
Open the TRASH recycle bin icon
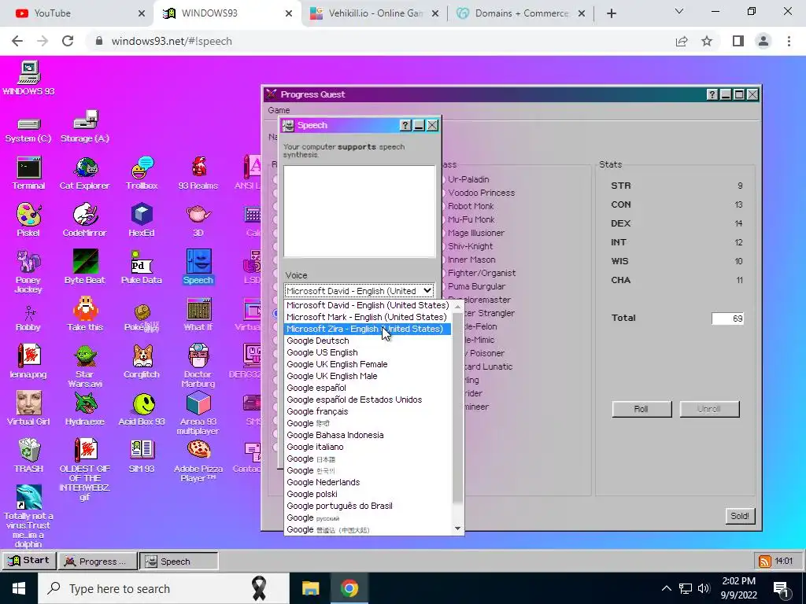click(x=28, y=456)
